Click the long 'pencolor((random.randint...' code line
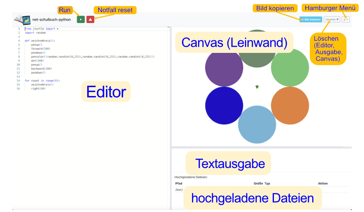The width and height of the screenshot is (364, 212). [x=93, y=57]
